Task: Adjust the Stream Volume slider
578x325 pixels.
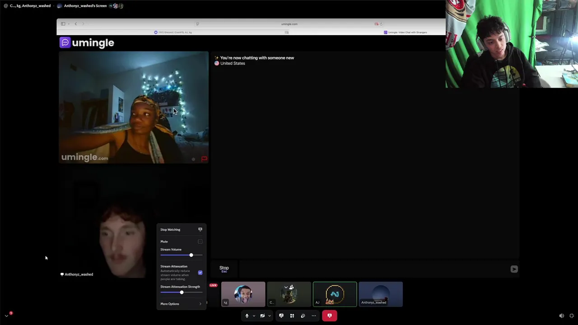Action: click(x=181, y=255)
